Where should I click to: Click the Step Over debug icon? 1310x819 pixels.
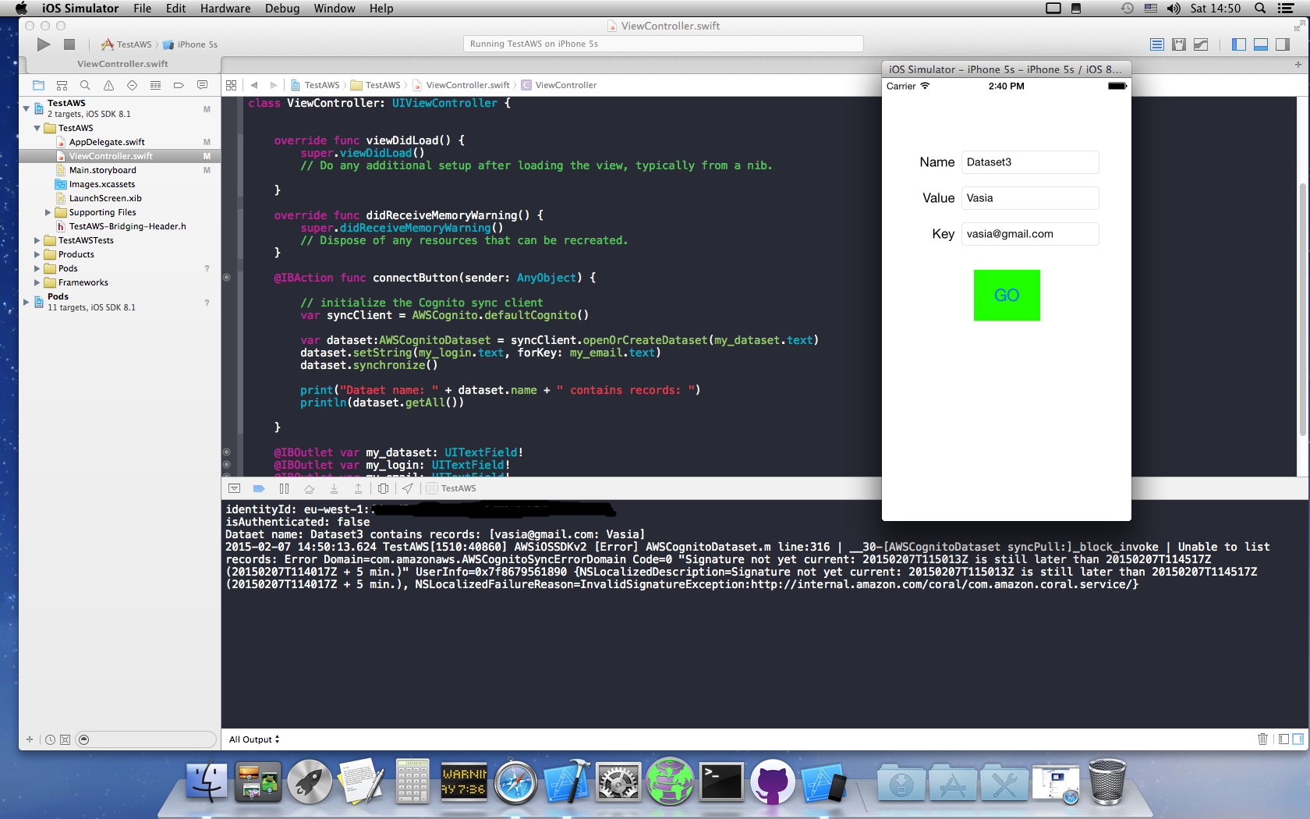tap(309, 488)
